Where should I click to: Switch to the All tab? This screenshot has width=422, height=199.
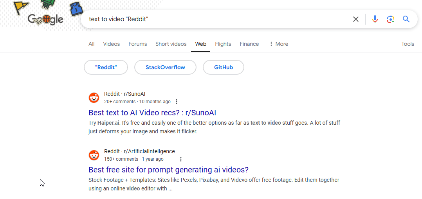(92, 44)
